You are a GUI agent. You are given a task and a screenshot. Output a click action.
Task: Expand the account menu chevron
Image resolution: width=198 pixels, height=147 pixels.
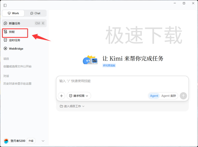pyautogui.click(x=43, y=141)
